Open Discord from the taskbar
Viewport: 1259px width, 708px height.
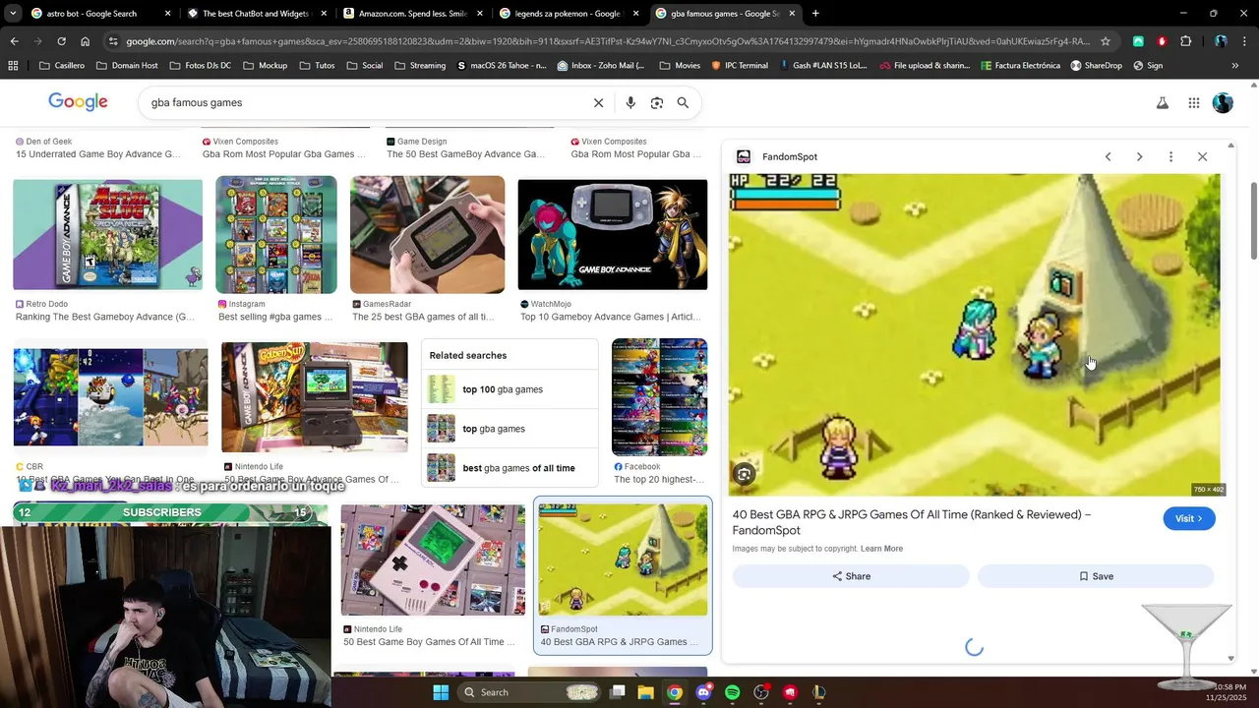(x=703, y=692)
